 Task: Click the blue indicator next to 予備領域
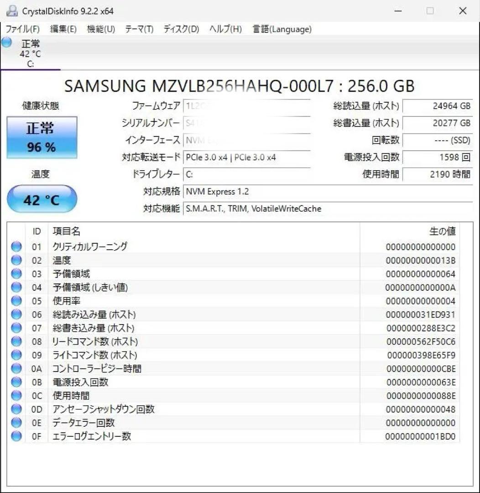coord(16,273)
